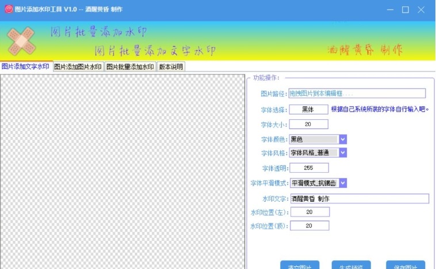This screenshot has height=269, width=436.
Task: Click the checkered image preview canvas
Action: [x=123, y=172]
